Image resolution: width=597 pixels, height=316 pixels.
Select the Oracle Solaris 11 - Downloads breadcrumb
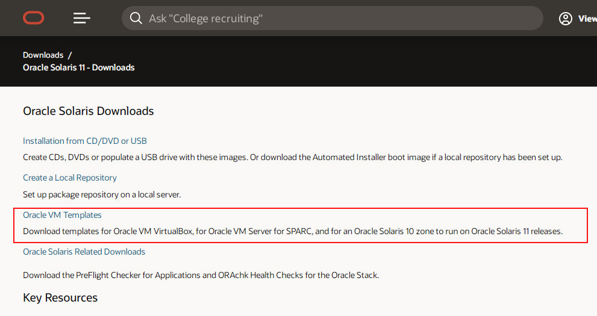coord(79,67)
